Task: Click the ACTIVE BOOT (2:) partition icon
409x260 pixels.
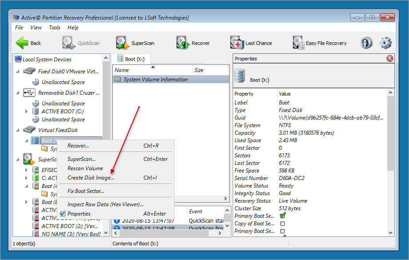Action: click(36, 226)
